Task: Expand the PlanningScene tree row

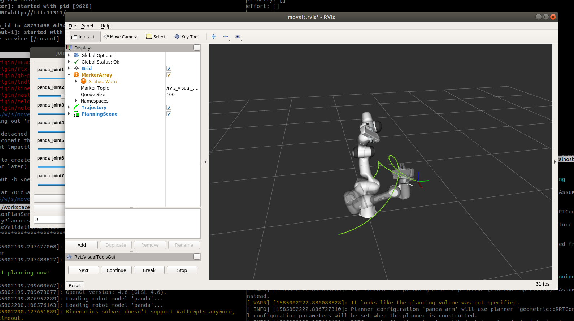Action: [69, 114]
